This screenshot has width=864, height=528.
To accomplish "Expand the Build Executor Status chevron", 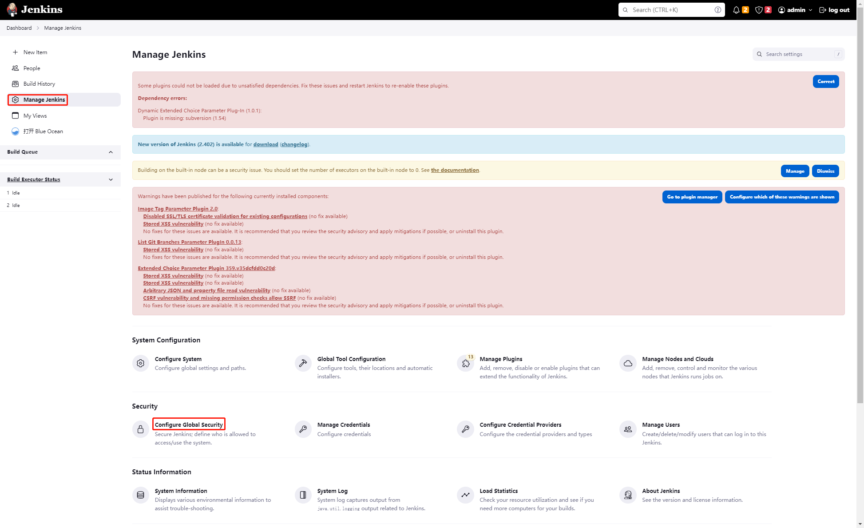I will (111, 179).
